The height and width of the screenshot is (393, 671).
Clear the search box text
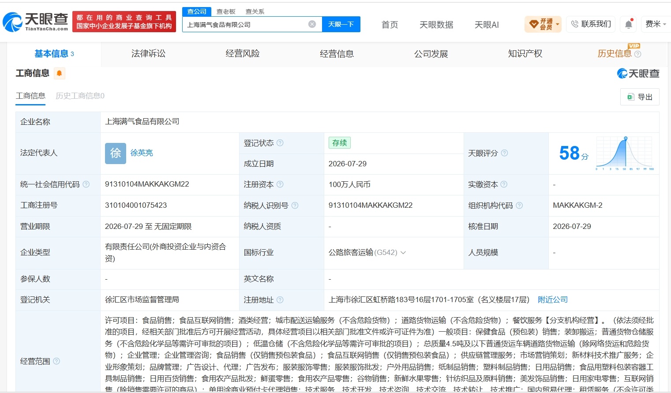pyautogui.click(x=312, y=24)
